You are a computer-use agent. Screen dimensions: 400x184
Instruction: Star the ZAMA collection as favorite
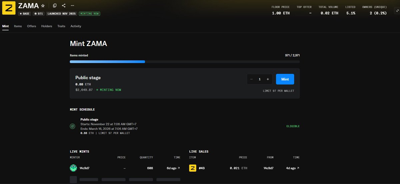pyautogui.click(x=43, y=6)
